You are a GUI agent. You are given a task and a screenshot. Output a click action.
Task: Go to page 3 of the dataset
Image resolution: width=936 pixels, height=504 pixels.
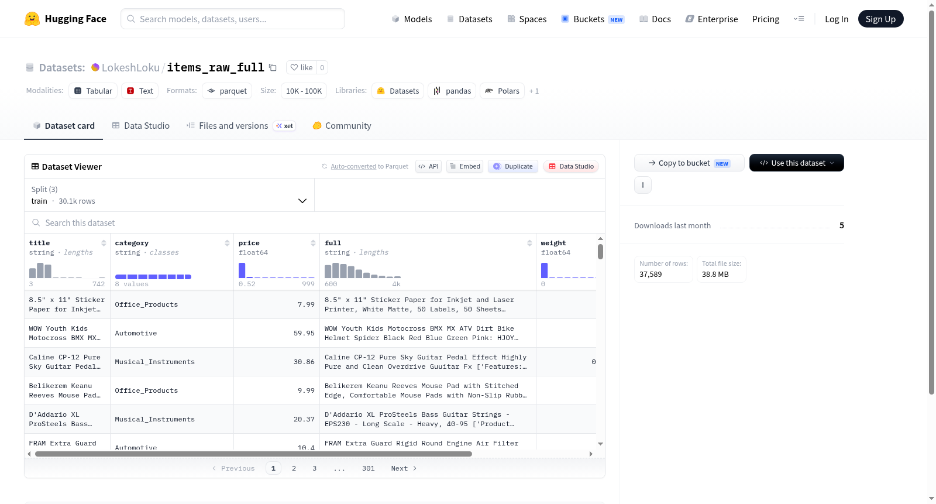tap(315, 468)
